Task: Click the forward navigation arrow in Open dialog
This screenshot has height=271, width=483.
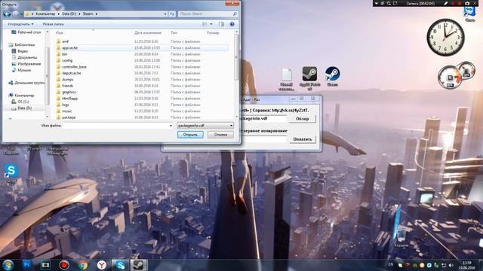Action: (x=15, y=14)
